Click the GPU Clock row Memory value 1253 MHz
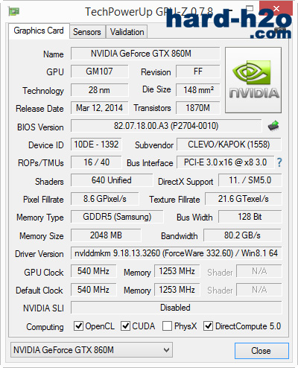The width and height of the screenshot is (298, 368). (x=177, y=271)
